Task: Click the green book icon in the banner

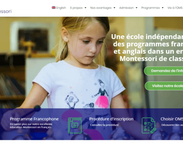Action: tap(75, 125)
